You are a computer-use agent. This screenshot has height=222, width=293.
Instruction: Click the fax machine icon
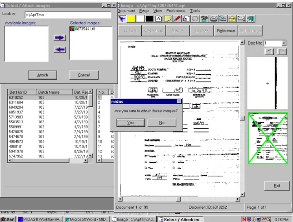point(223,19)
